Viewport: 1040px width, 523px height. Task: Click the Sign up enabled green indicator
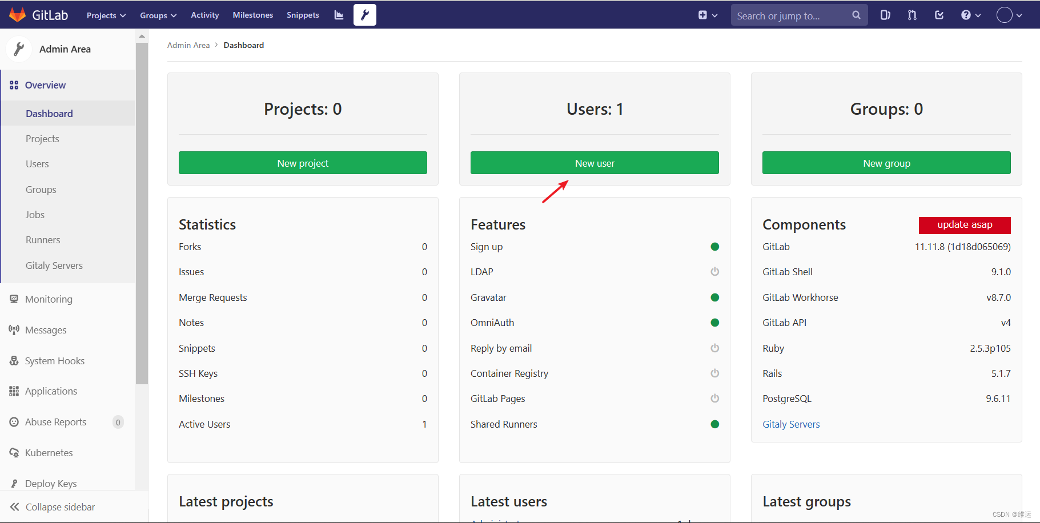[714, 247]
